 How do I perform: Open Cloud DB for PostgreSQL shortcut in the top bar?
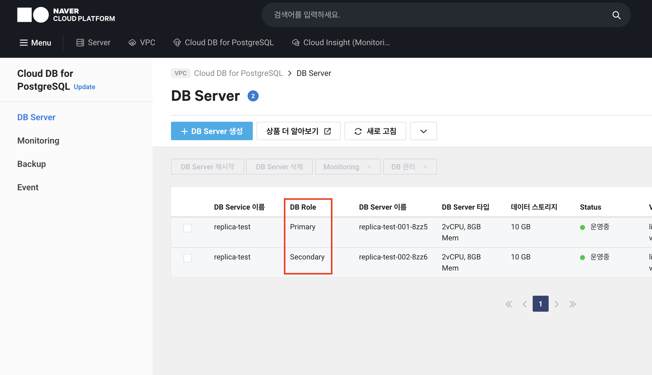tap(224, 43)
